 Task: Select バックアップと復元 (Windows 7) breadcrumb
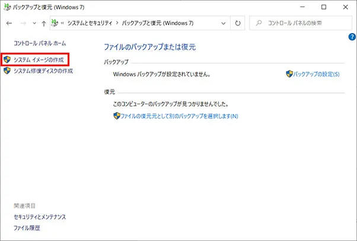(x=158, y=23)
